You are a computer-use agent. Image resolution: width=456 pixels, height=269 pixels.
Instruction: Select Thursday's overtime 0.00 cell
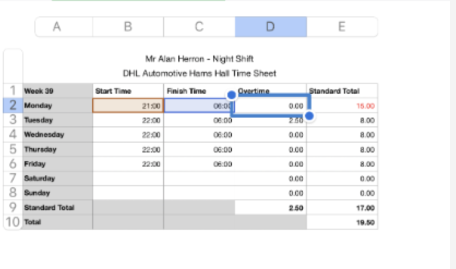point(271,149)
